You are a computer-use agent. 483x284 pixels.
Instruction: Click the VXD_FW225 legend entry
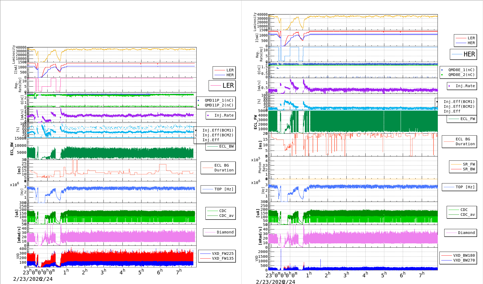pos(223,254)
